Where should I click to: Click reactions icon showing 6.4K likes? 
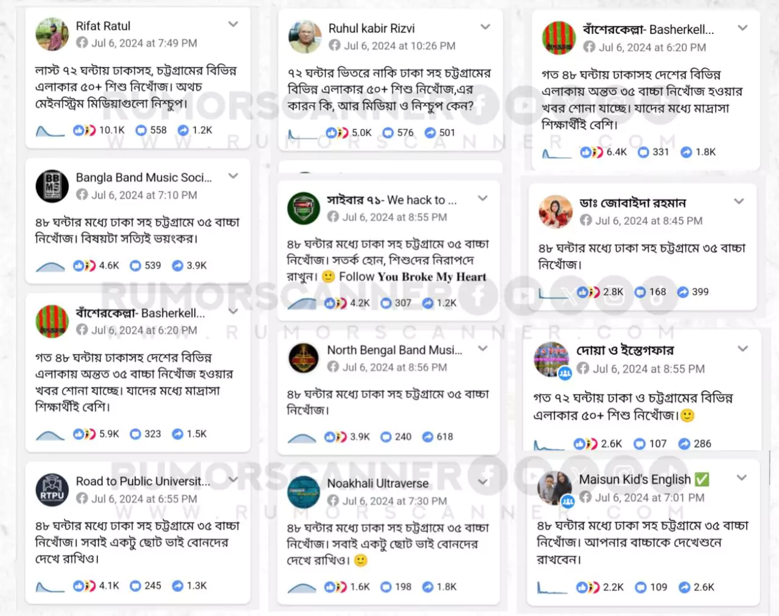[591, 152]
